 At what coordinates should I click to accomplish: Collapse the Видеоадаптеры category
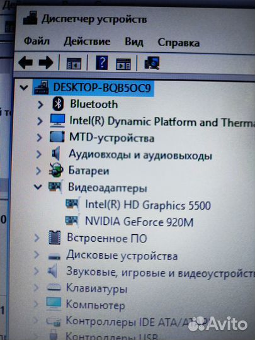[x=38, y=187]
